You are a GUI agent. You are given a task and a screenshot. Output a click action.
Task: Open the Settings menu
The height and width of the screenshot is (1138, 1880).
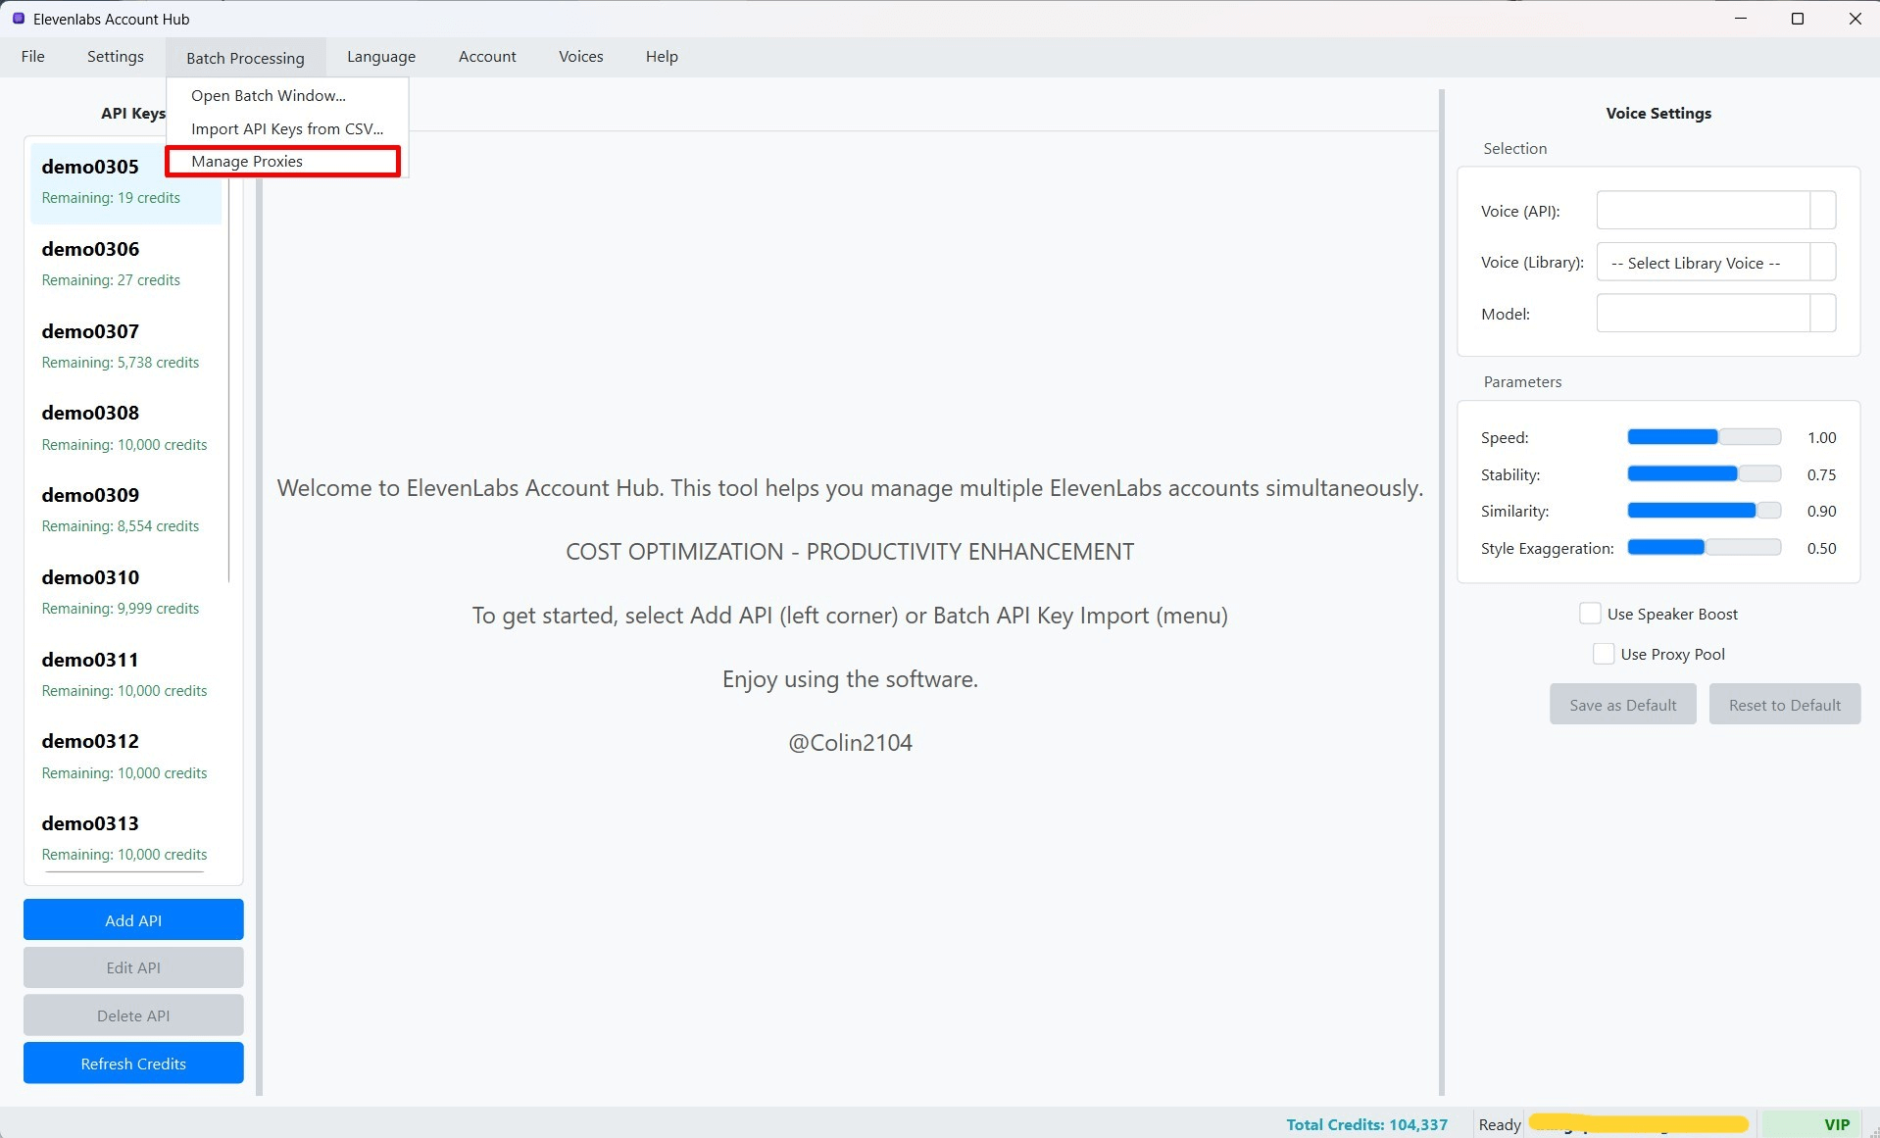116,57
